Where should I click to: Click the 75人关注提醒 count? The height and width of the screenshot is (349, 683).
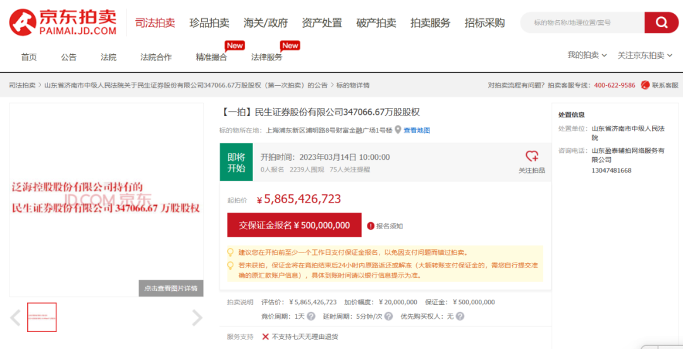tap(350, 169)
